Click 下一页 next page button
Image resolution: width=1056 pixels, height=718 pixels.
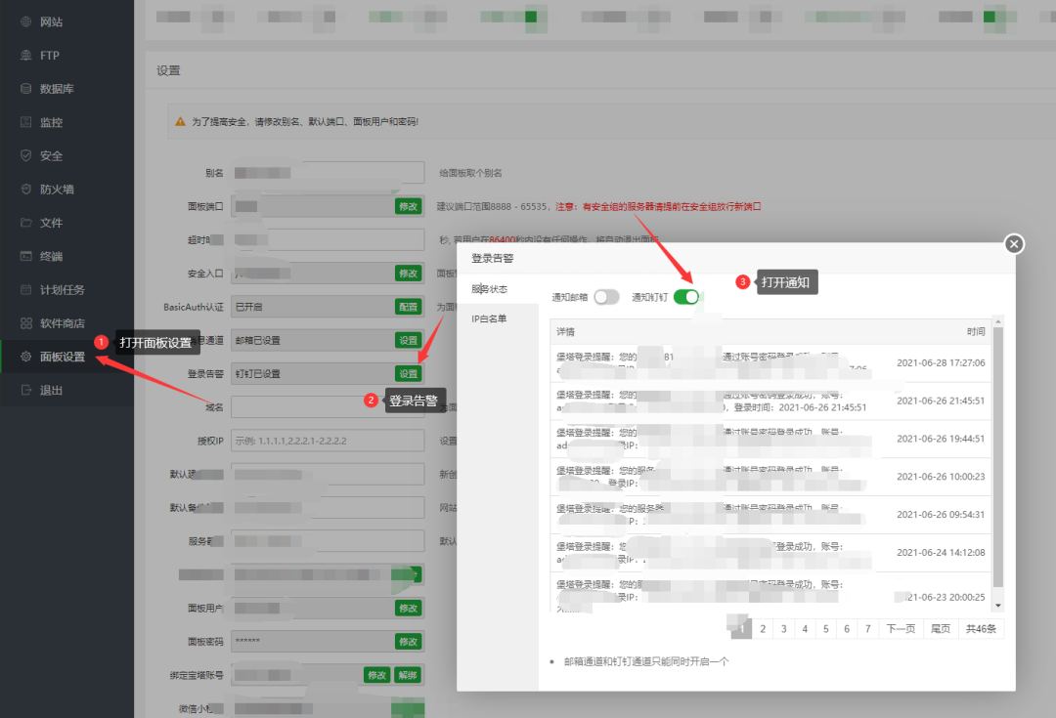click(x=901, y=628)
